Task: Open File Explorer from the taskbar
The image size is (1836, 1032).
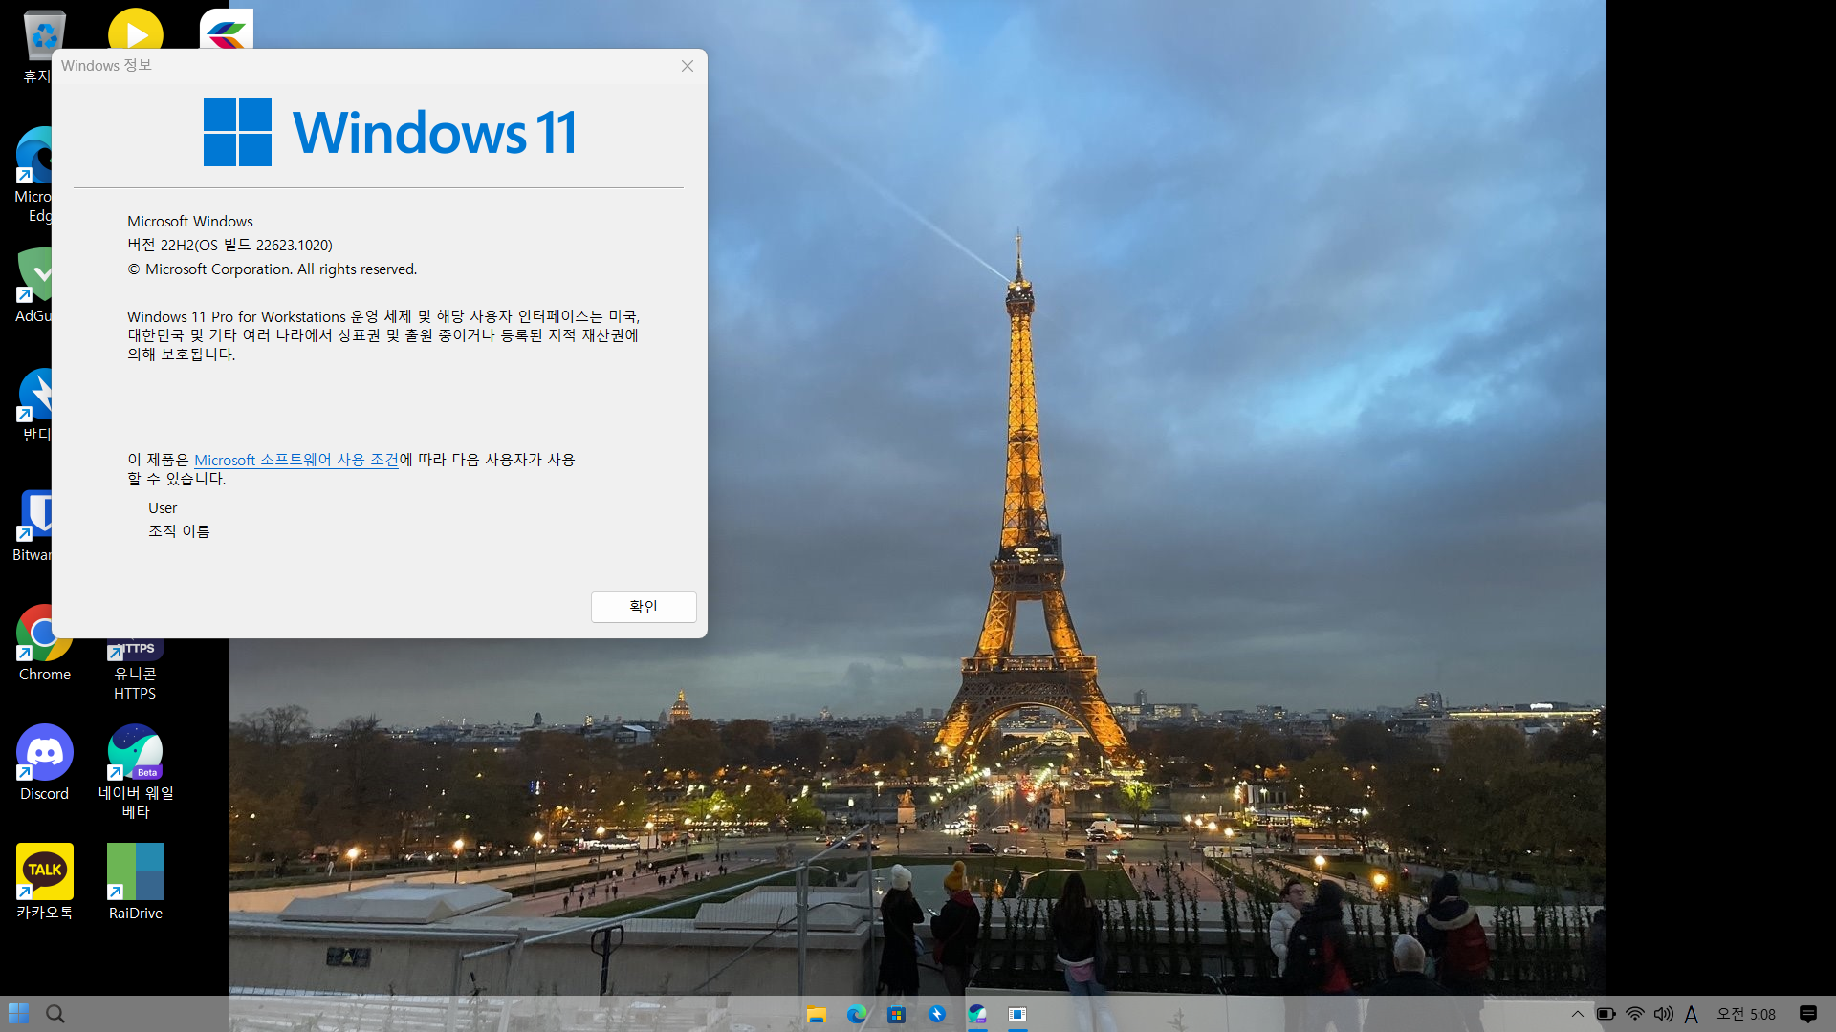Action: point(816,1014)
